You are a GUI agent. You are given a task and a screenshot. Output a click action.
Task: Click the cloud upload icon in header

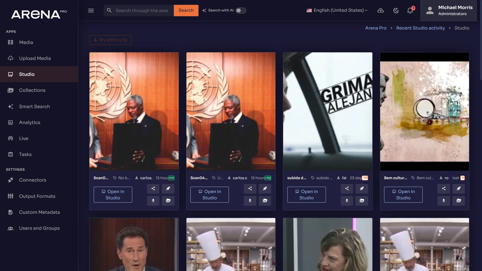(381, 11)
